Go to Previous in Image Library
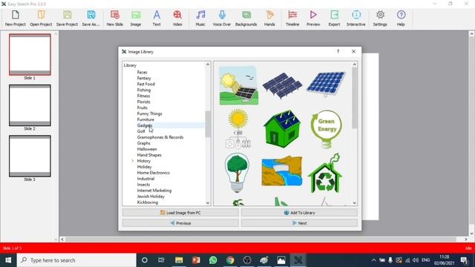 (180, 222)
